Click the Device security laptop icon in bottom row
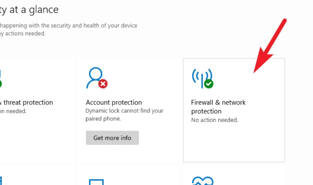Viewport: 313px width, 185px height. (96, 182)
